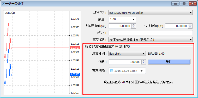Click the 発注 button
198x98 pixels.
(169, 62)
